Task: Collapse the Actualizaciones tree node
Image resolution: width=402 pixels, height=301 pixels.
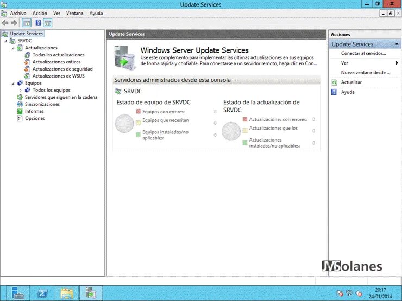Action: pyautogui.click(x=13, y=48)
